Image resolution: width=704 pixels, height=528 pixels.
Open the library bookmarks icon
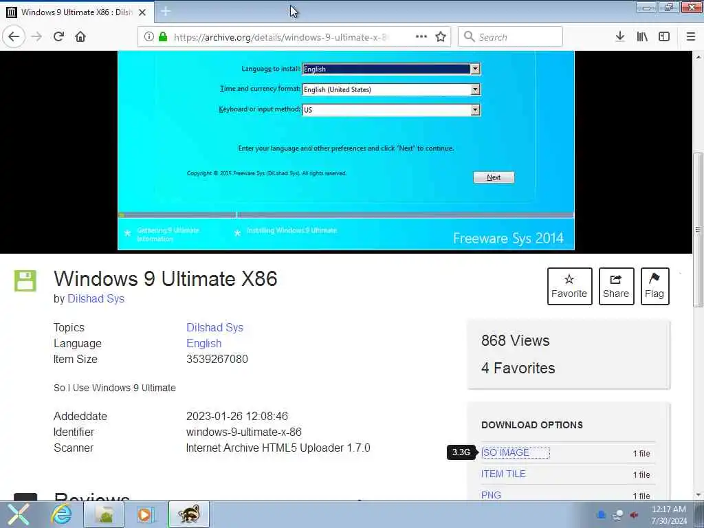click(642, 37)
